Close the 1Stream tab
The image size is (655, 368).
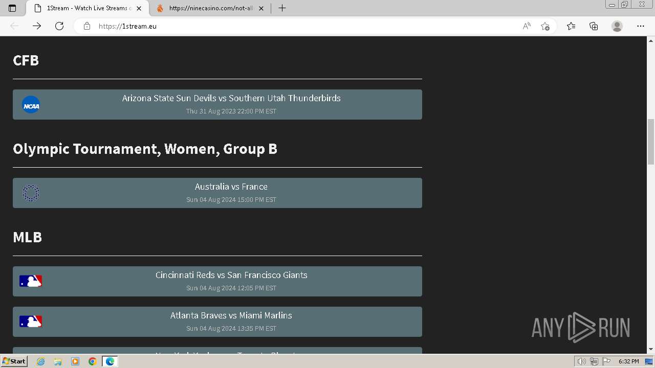coord(139,8)
